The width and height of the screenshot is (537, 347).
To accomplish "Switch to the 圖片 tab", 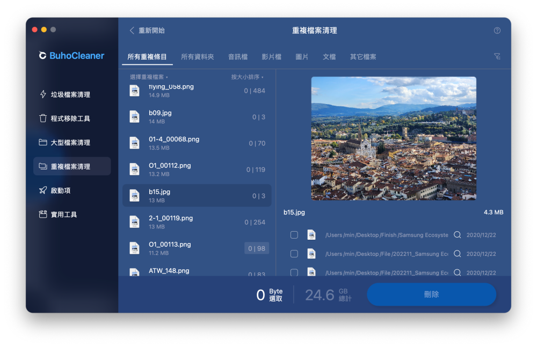I will tap(302, 57).
